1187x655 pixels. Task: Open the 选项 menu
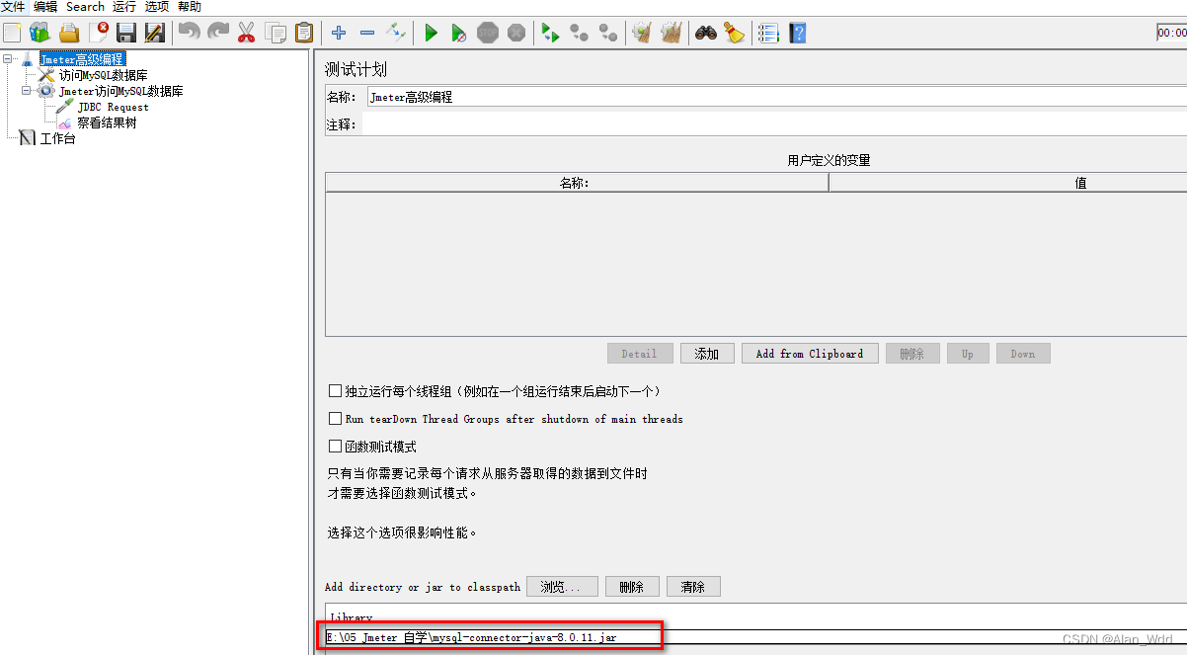(155, 7)
